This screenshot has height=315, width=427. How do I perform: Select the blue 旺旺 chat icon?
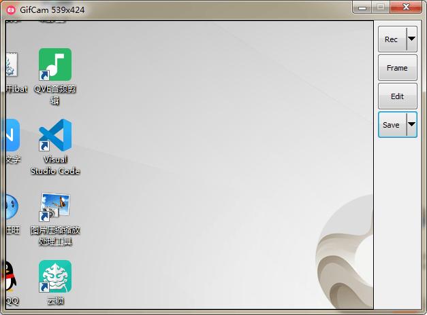pos(12,207)
